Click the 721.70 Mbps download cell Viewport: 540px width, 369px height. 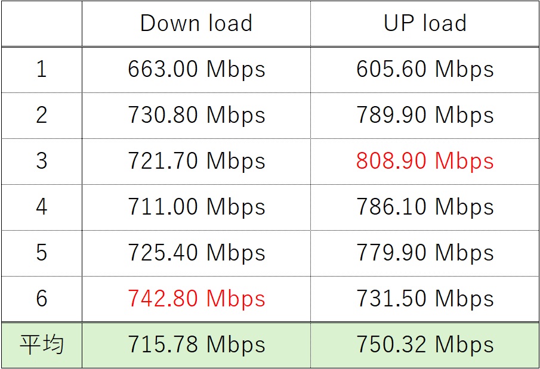click(196, 161)
